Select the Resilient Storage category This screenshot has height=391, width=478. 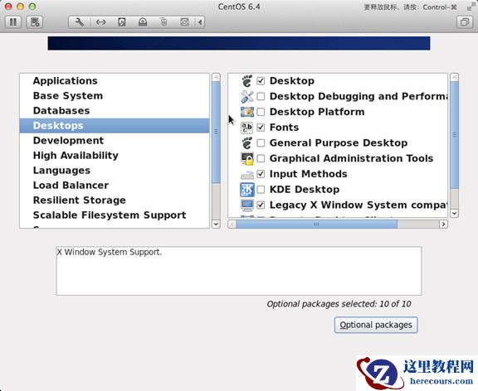(115, 200)
